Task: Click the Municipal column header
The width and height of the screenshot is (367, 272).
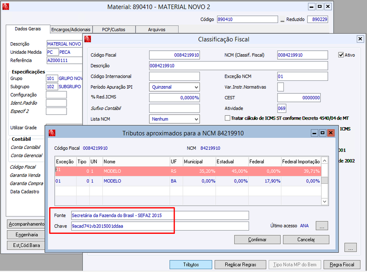Action: pyautogui.click(x=199, y=162)
